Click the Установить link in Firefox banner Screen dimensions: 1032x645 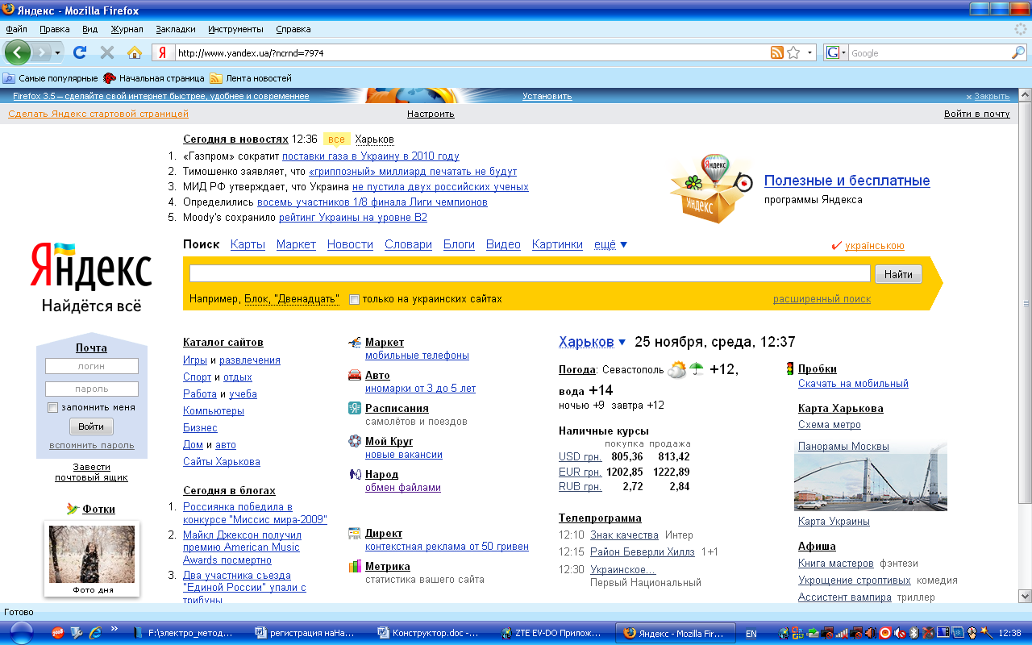tap(547, 96)
